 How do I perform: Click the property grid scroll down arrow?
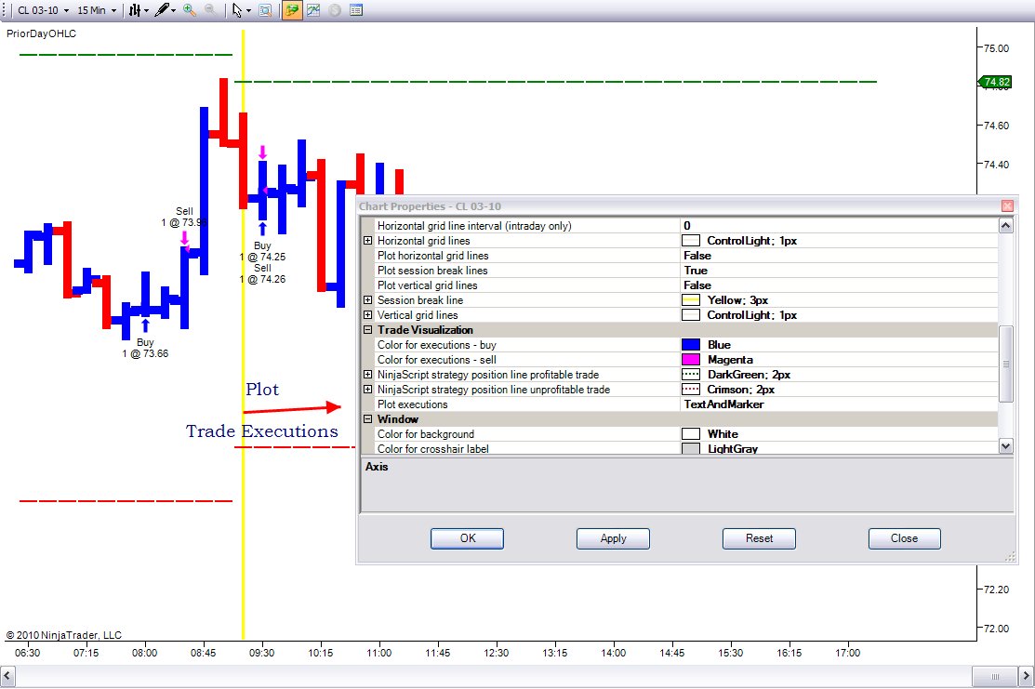[x=1005, y=446]
